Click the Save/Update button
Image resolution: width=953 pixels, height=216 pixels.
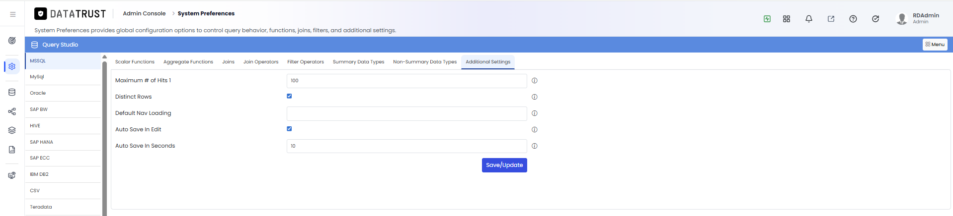pos(504,165)
